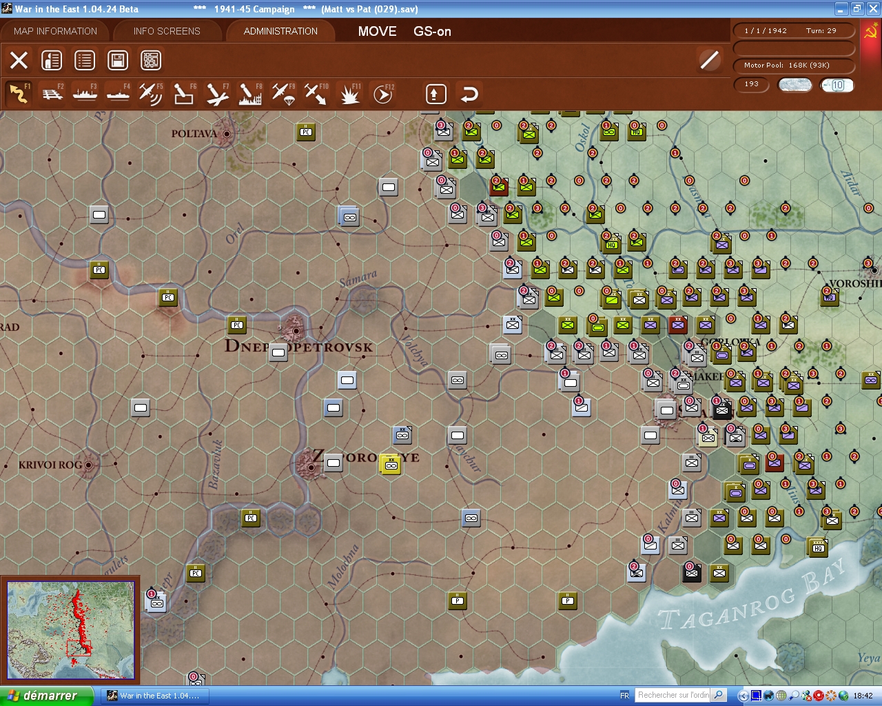The height and width of the screenshot is (706, 882).
Task: Open the report icon with person silhouette
Action: coord(52,60)
